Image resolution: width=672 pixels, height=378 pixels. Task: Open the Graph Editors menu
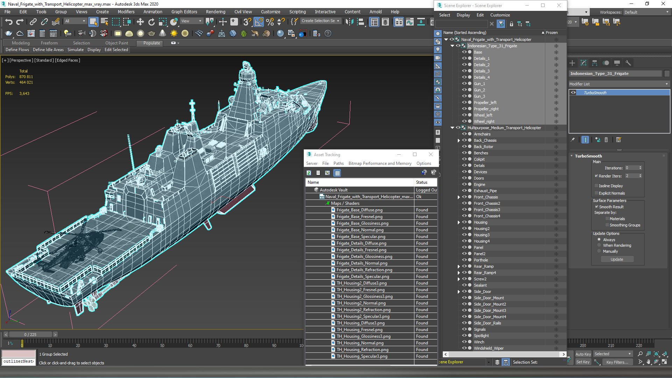tap(184, 12)
